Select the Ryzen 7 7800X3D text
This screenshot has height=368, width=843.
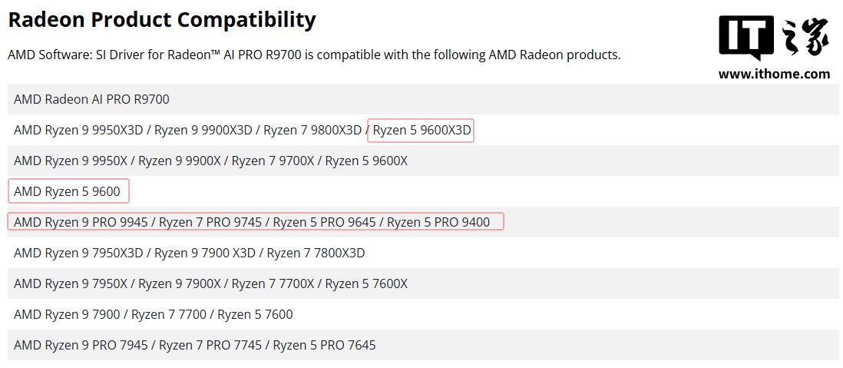[316, 252]
